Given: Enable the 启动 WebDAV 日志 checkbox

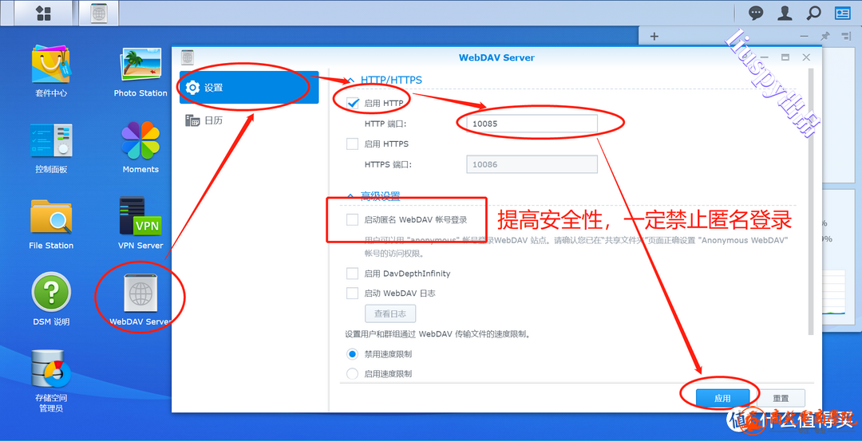Looking at the screenshot, I should (x=353, y=293).
